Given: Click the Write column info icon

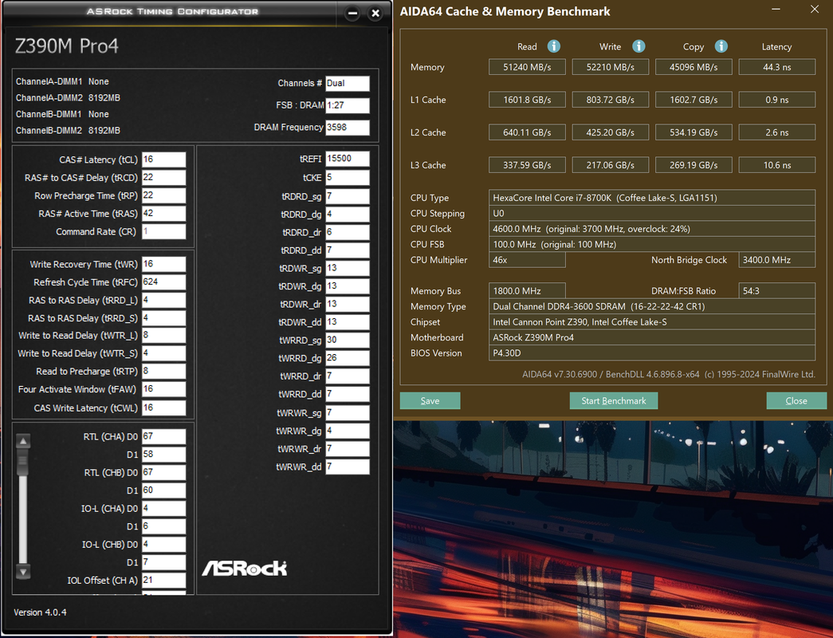Looking at the screenshot, I should pyautogui.click(x=639, y=46).
